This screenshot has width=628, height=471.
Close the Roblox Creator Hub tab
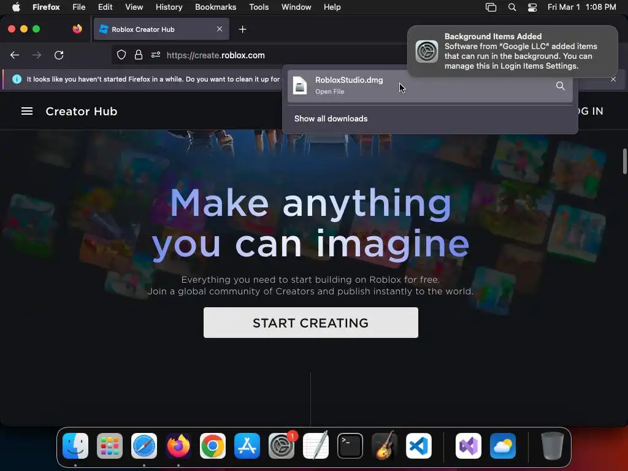click(220, 29)
